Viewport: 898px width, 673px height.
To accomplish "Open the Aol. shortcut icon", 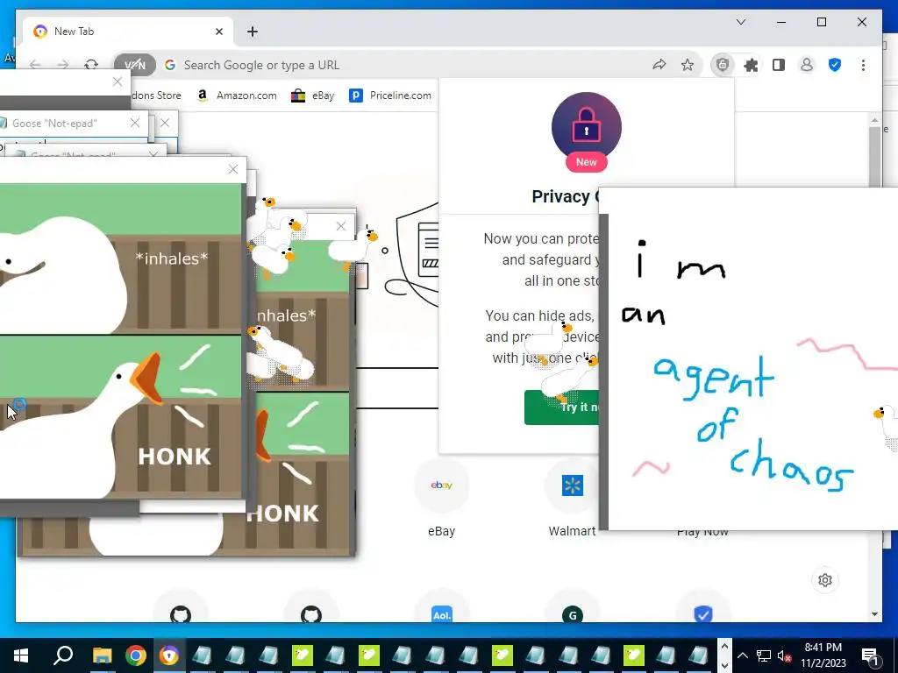I will pyautogui.click(x=442, y=614).
